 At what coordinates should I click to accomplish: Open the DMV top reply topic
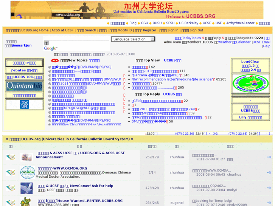[x=149, y=122]
